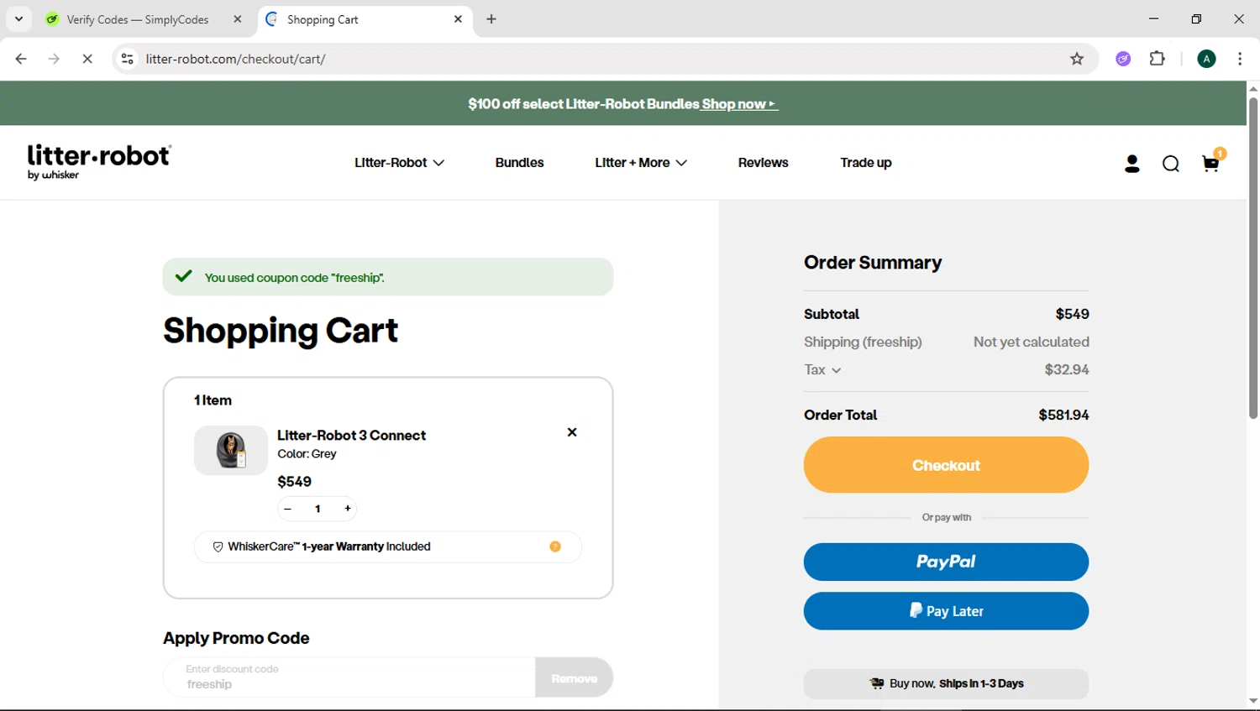Click the Litter-Robot 3 Connect product thumbnail
Screen dimensions: 1260x711
(x=231, y=450)
